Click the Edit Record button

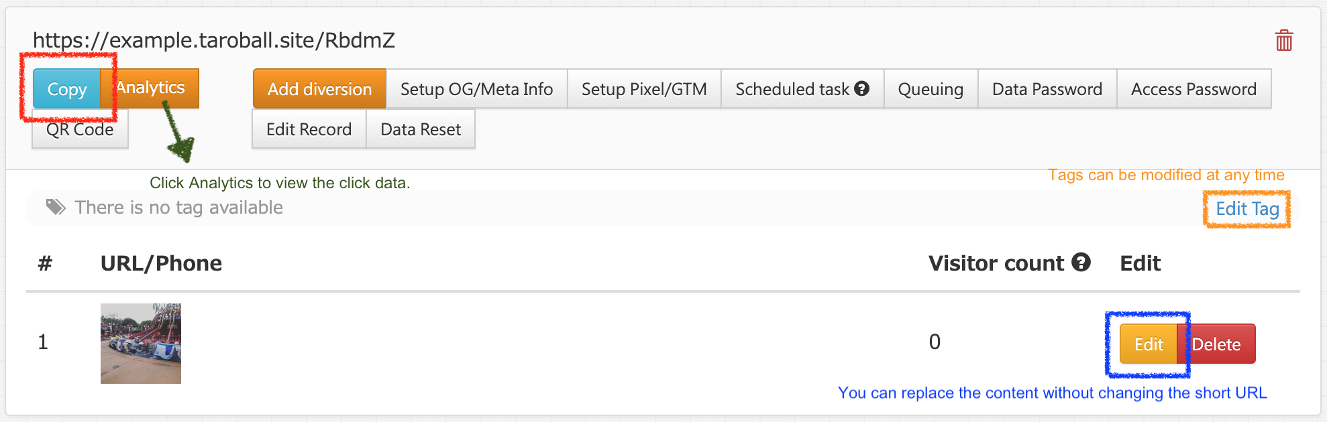coord(309,129)
